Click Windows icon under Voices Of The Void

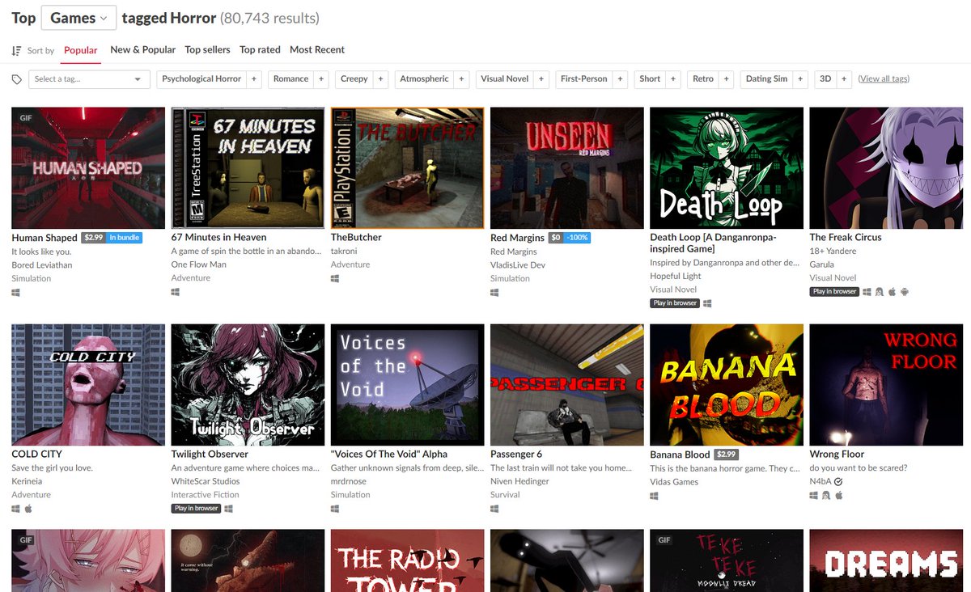click(335, 509)
